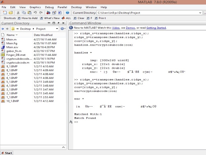Open the Current Directory path dropdown
The image size is (206, 155).
click(200, 13)
